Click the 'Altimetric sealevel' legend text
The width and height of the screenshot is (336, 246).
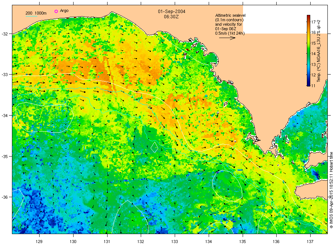click(230, 15)
